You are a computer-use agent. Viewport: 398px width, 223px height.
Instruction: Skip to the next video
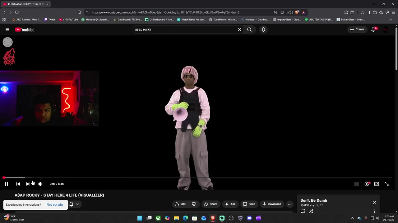tap(28, 184)
